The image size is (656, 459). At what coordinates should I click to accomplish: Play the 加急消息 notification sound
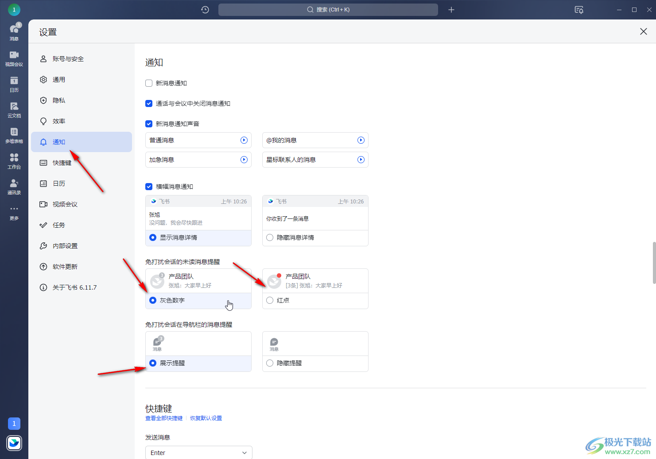click(x=244, y=160)
